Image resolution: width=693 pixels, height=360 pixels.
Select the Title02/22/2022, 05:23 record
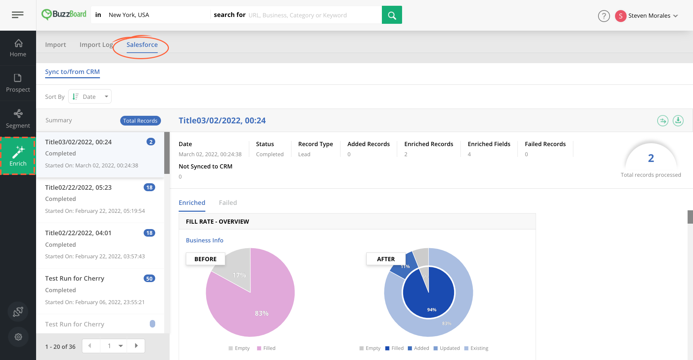100,200
